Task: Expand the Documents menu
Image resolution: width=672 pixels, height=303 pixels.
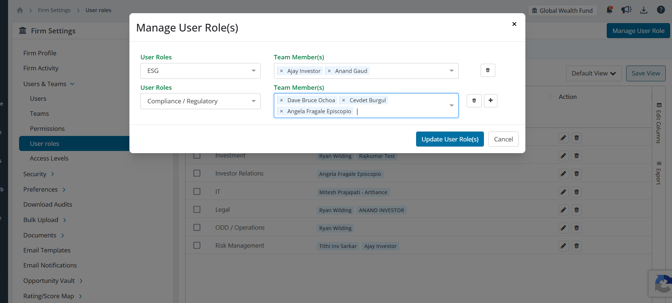Action: tap(44, 235)
